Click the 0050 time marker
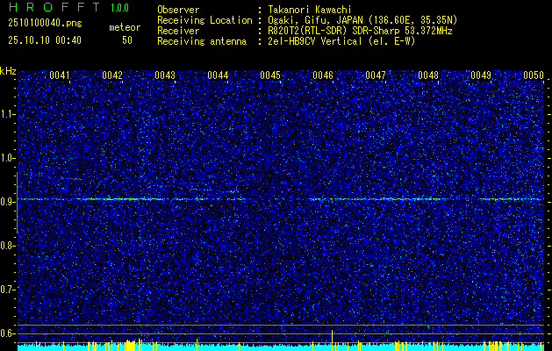Viewport: 552px width, 351px height. (534, 75)
